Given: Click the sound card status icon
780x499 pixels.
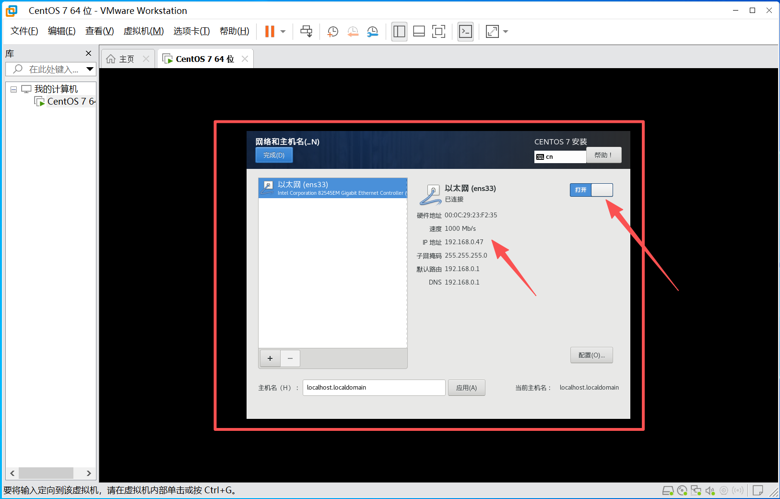Looking at the screenshot, I should (x=710, y=490).
